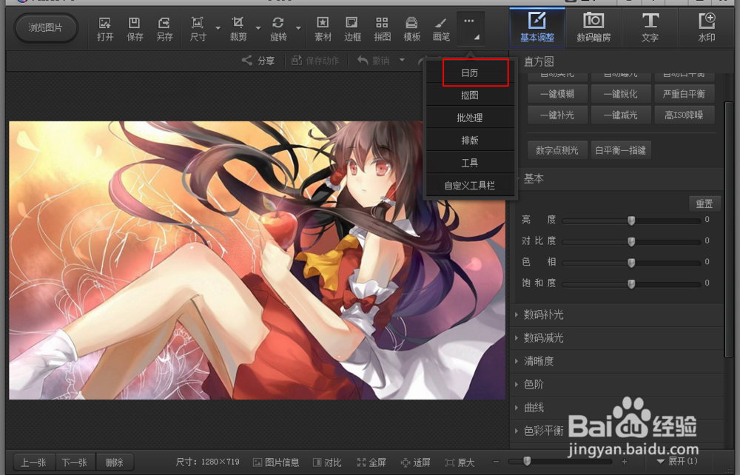The image size is (740, 475).
Task: Open dropdown arrow next to 旋转
Action: pyautogui.click(x=298, y=28)
